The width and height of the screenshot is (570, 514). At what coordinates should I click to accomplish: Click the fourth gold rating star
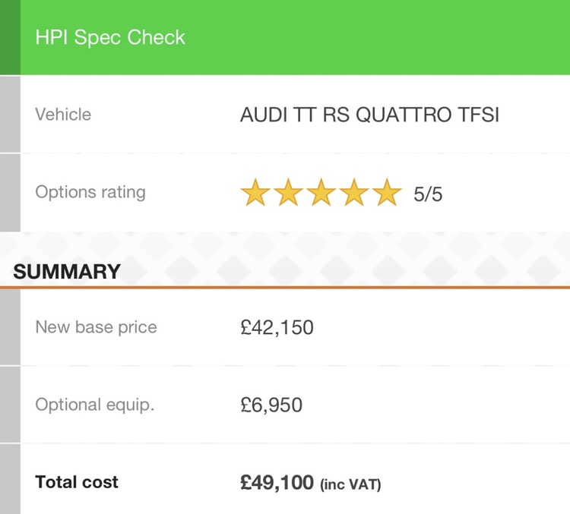pyautogui.click(x=354, y=193)
